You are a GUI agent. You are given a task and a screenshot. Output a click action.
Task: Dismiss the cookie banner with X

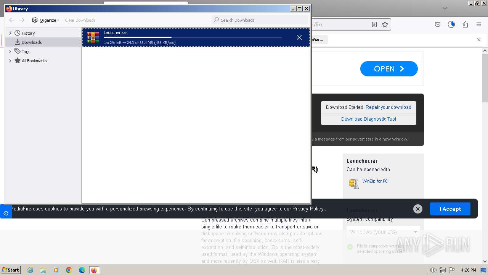pyautogui.click(x=418, y=209)
